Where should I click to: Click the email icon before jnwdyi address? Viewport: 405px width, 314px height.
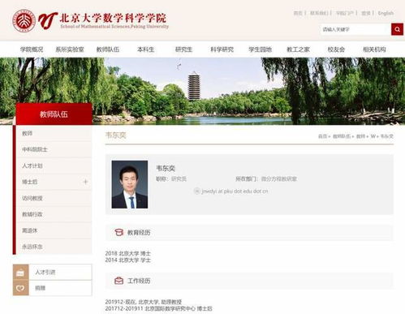(x=197, y=191)
